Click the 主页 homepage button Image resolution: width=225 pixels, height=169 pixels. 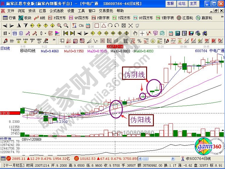tap(194, 4)
